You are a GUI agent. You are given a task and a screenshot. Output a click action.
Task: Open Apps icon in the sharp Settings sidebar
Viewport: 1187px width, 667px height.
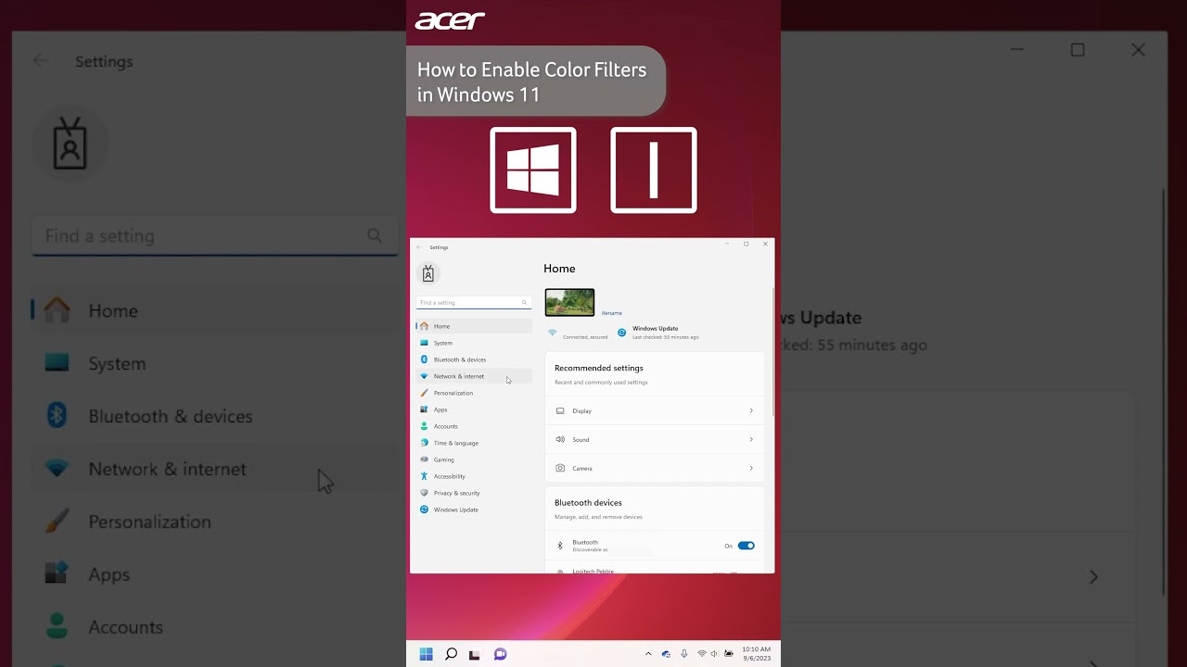424,409
